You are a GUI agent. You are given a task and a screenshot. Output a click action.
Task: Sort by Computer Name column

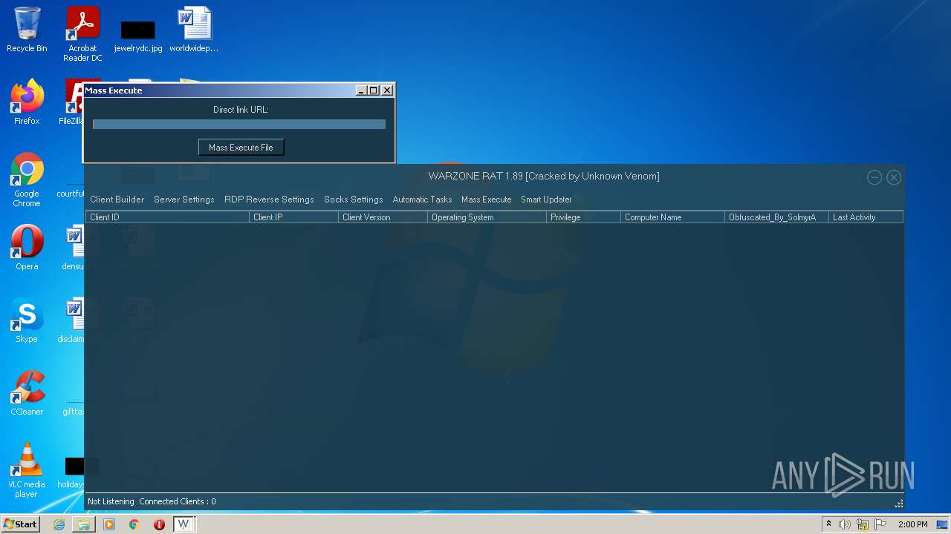click(673, 217)
